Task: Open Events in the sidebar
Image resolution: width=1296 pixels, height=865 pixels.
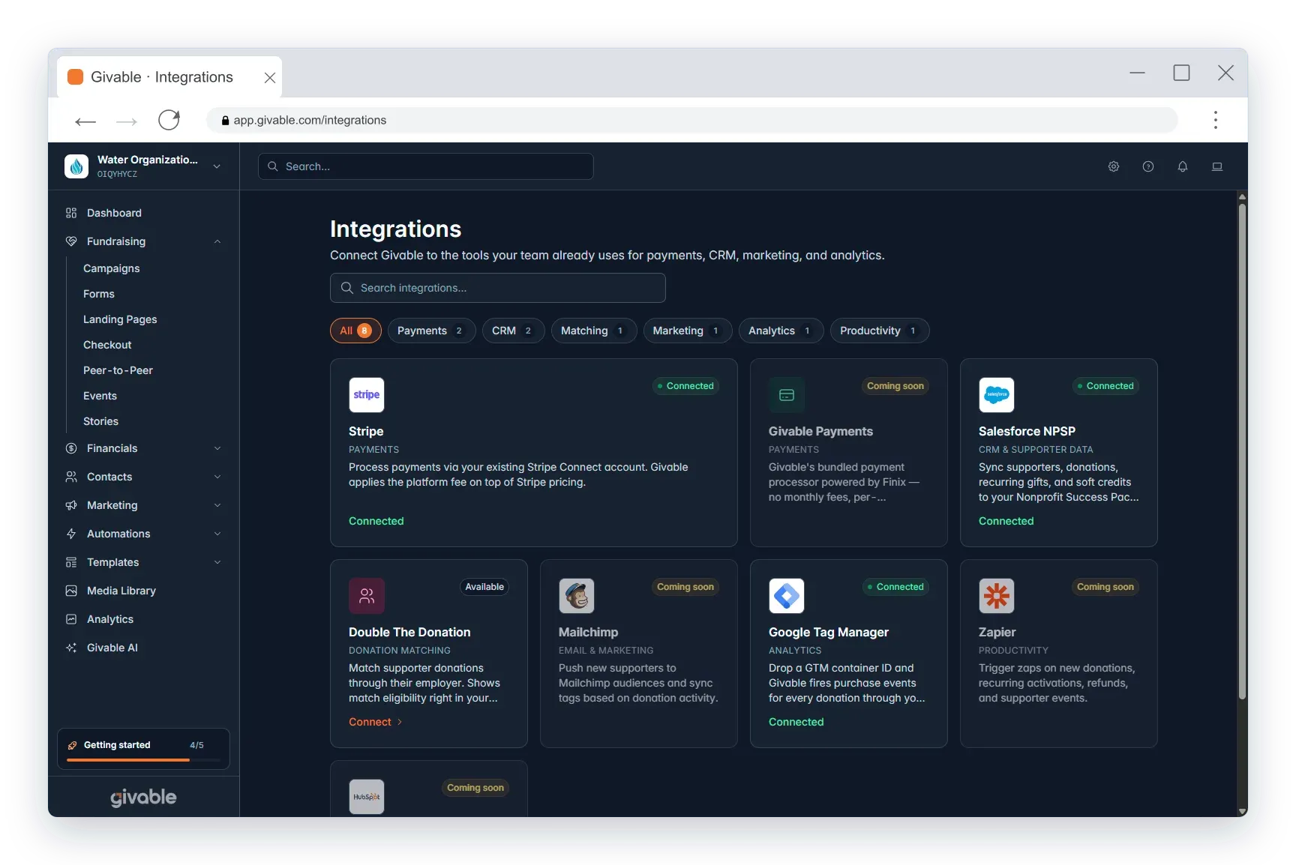Action: click(x=100, y=396)
